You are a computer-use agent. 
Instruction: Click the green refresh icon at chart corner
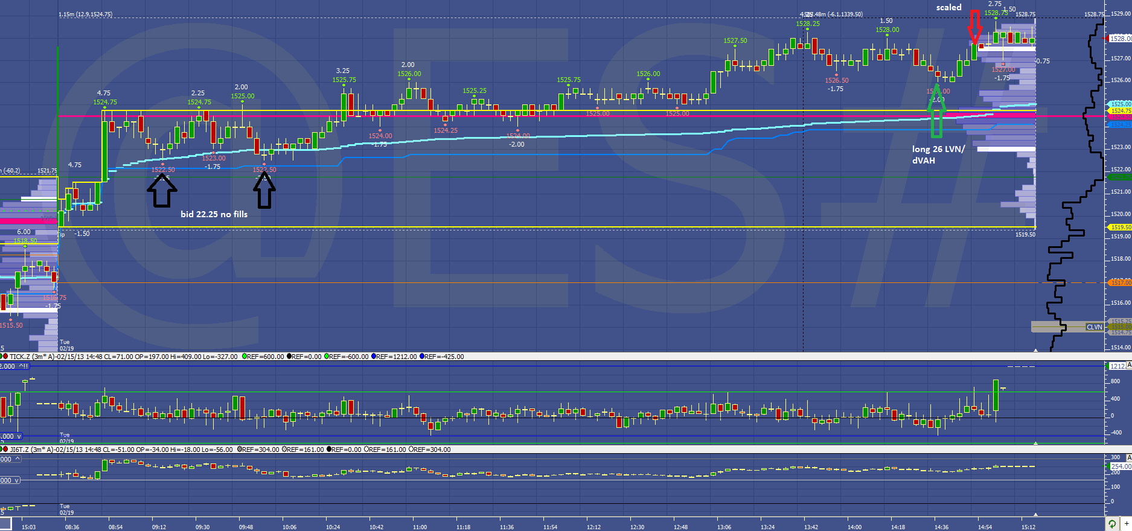1112,524
